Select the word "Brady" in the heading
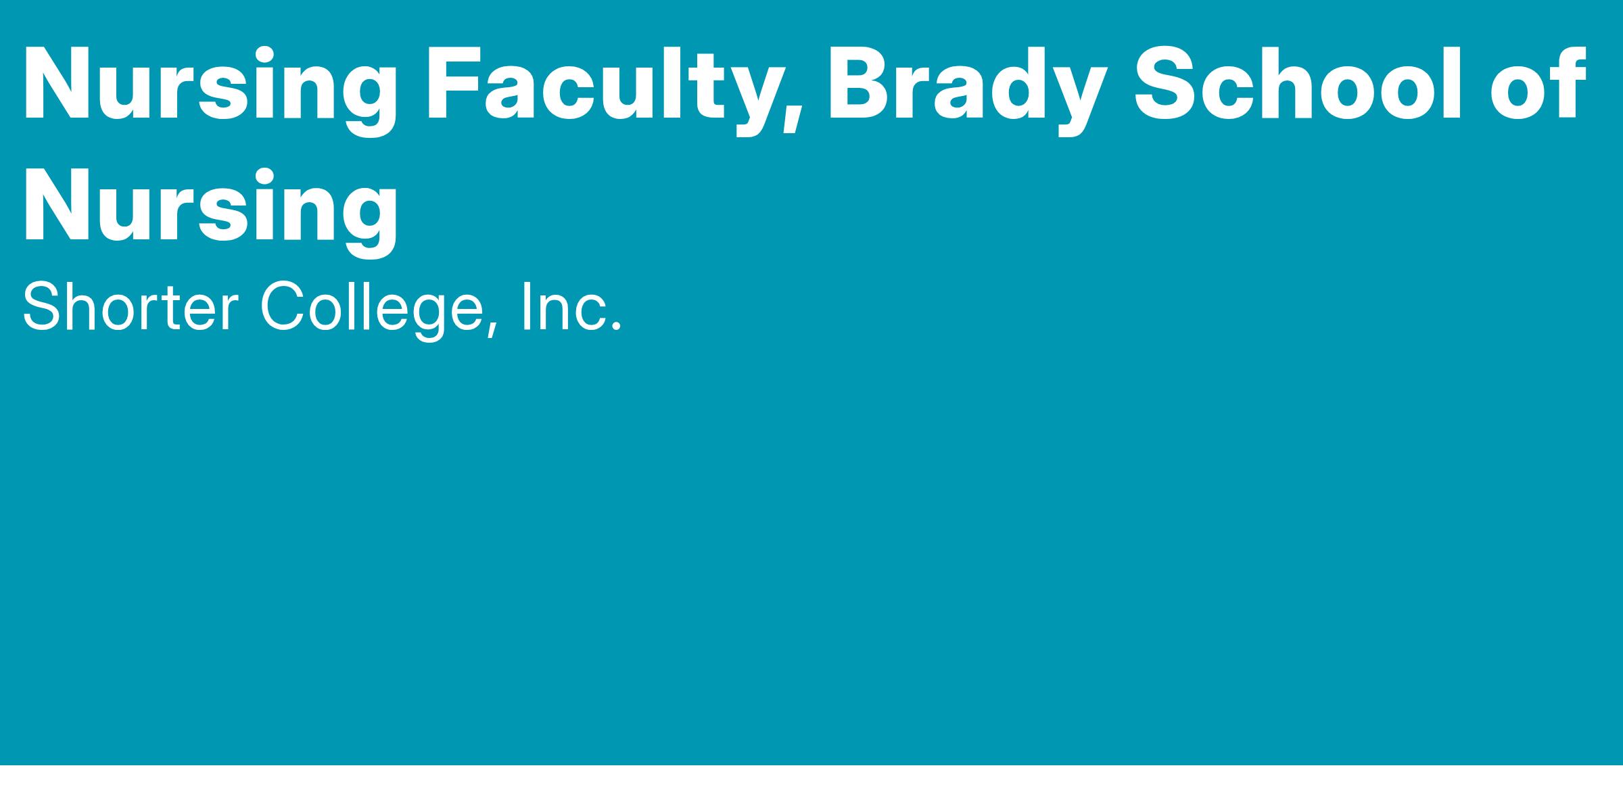1623x793 pixels. tap(967, 89)
